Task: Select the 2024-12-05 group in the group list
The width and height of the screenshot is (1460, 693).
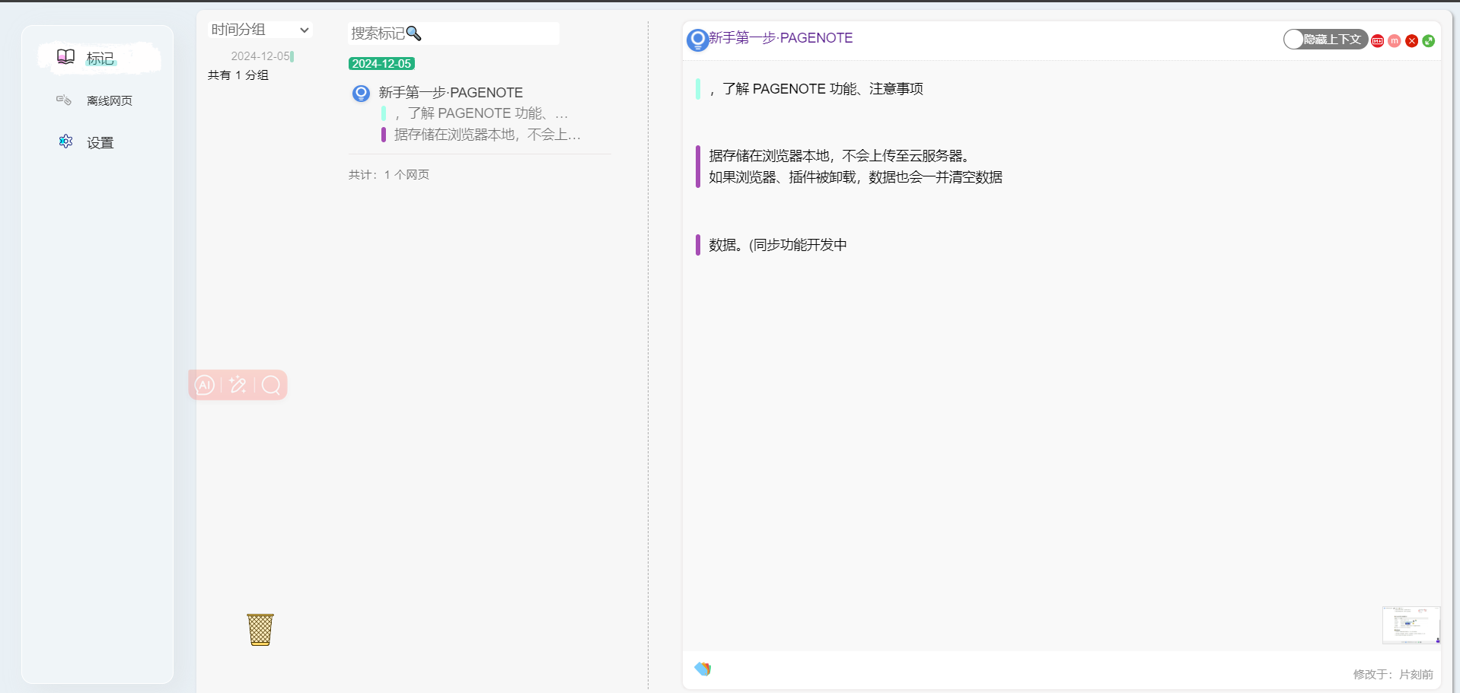Action: pyautogui.click(x=262, y=56)
